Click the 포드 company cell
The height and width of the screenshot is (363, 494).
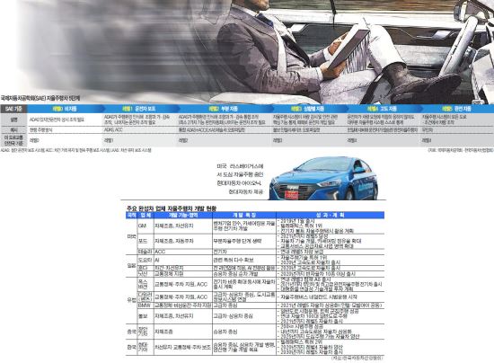point(146,241)
